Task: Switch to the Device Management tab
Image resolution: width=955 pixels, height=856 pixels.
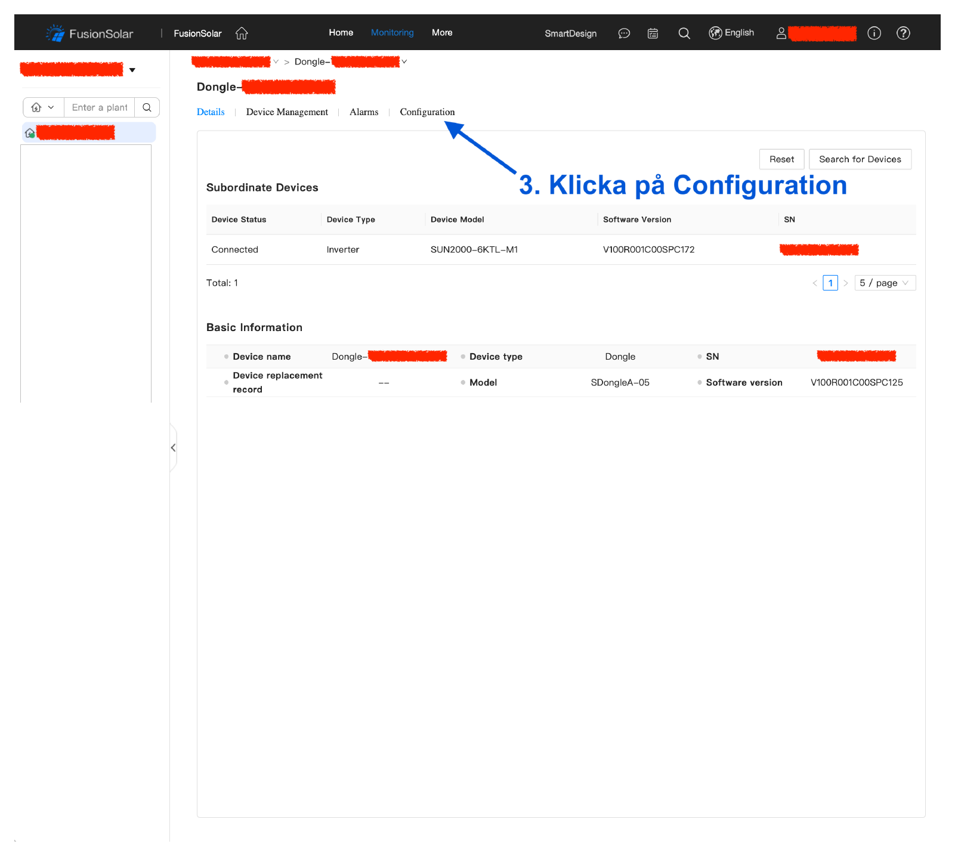Action: (x=287, y=112)
